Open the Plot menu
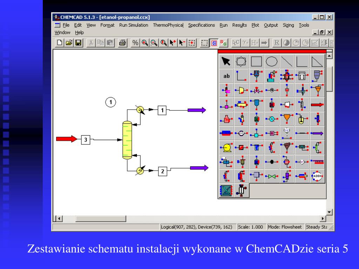The width and height of the screenshot is (359, 269). click(255, 25)
